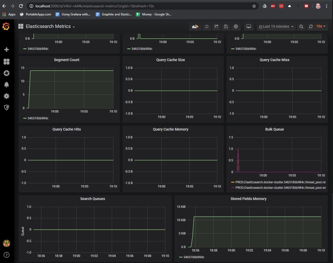Click the red dots extension icon

(281, 6)
